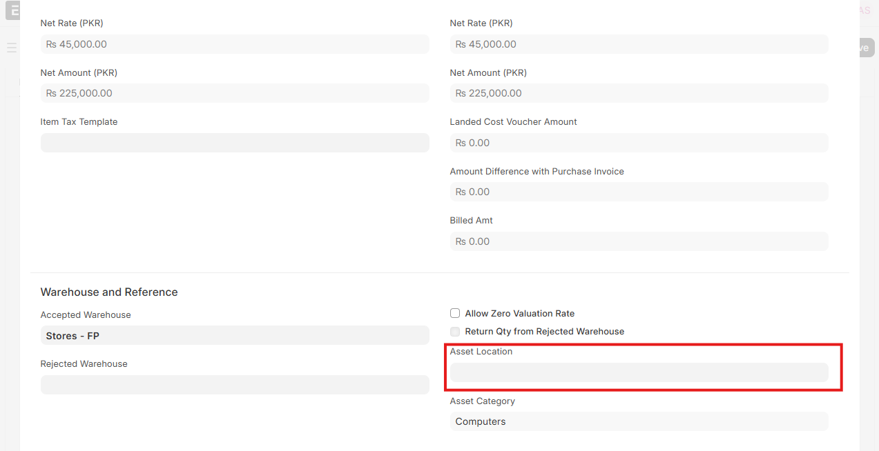Toggle the sidebar hamburger menu icon

coord(11,48)
